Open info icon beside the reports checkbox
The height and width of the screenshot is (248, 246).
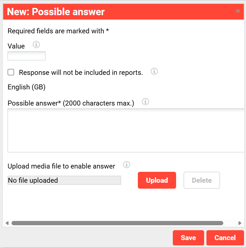tap(154, 71)
